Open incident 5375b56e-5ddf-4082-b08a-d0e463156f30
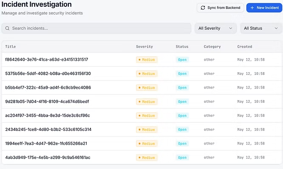Viewport: 283px width, 169px height. click(48, 73)
